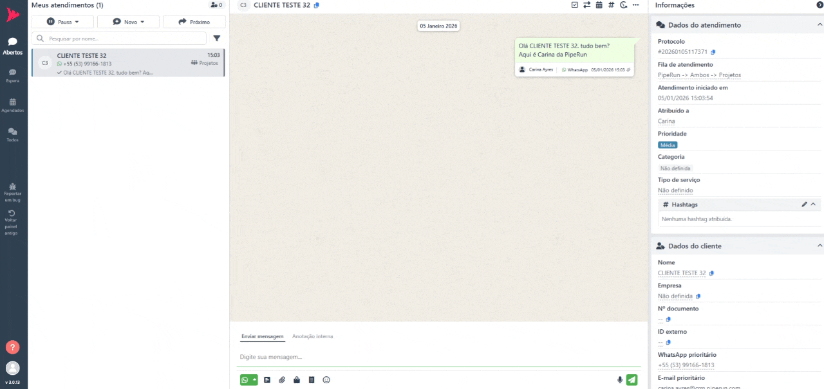The image size is (824, 389).
Task: Open the filter funnel icon beside search
Action: click(217, 39)
